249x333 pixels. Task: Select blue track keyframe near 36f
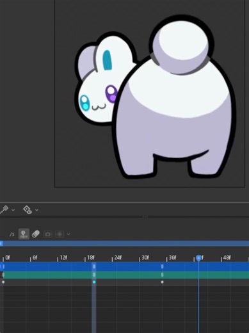click(x=162, y=266)
